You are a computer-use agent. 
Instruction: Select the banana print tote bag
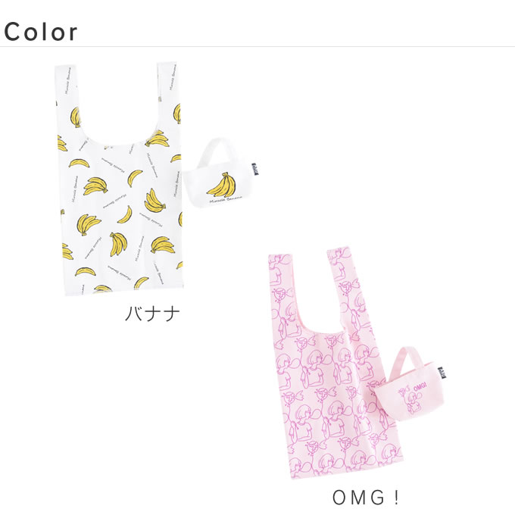coord(119,179)
